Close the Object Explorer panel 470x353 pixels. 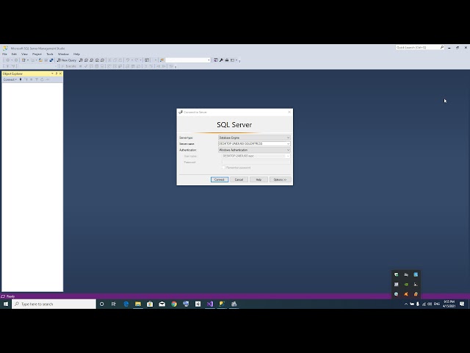(x=60, y=74)
